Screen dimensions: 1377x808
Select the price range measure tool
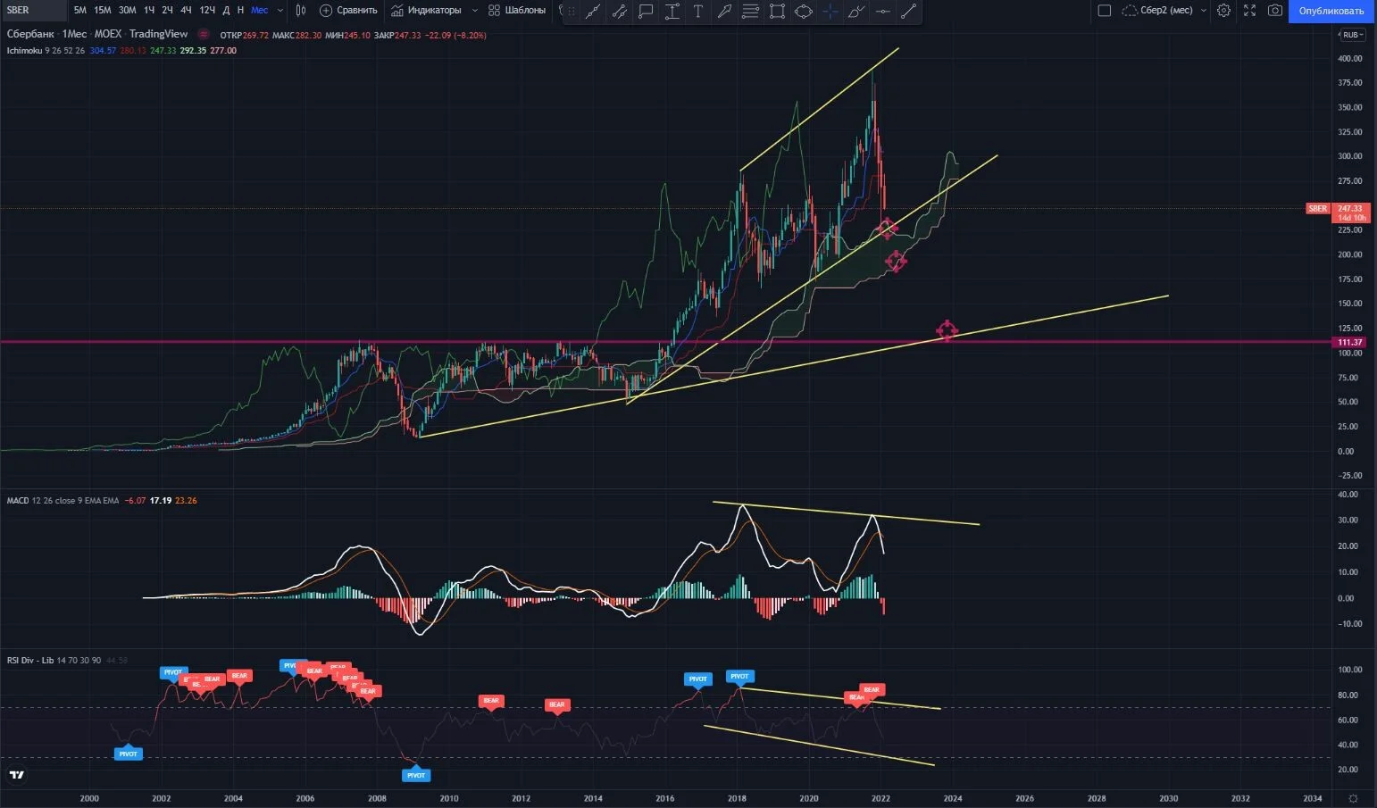pos(672,11)
